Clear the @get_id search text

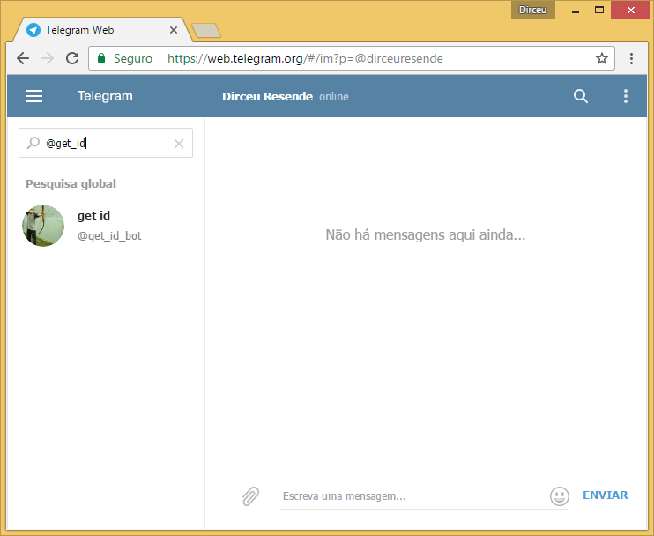(x=179, y=144)
